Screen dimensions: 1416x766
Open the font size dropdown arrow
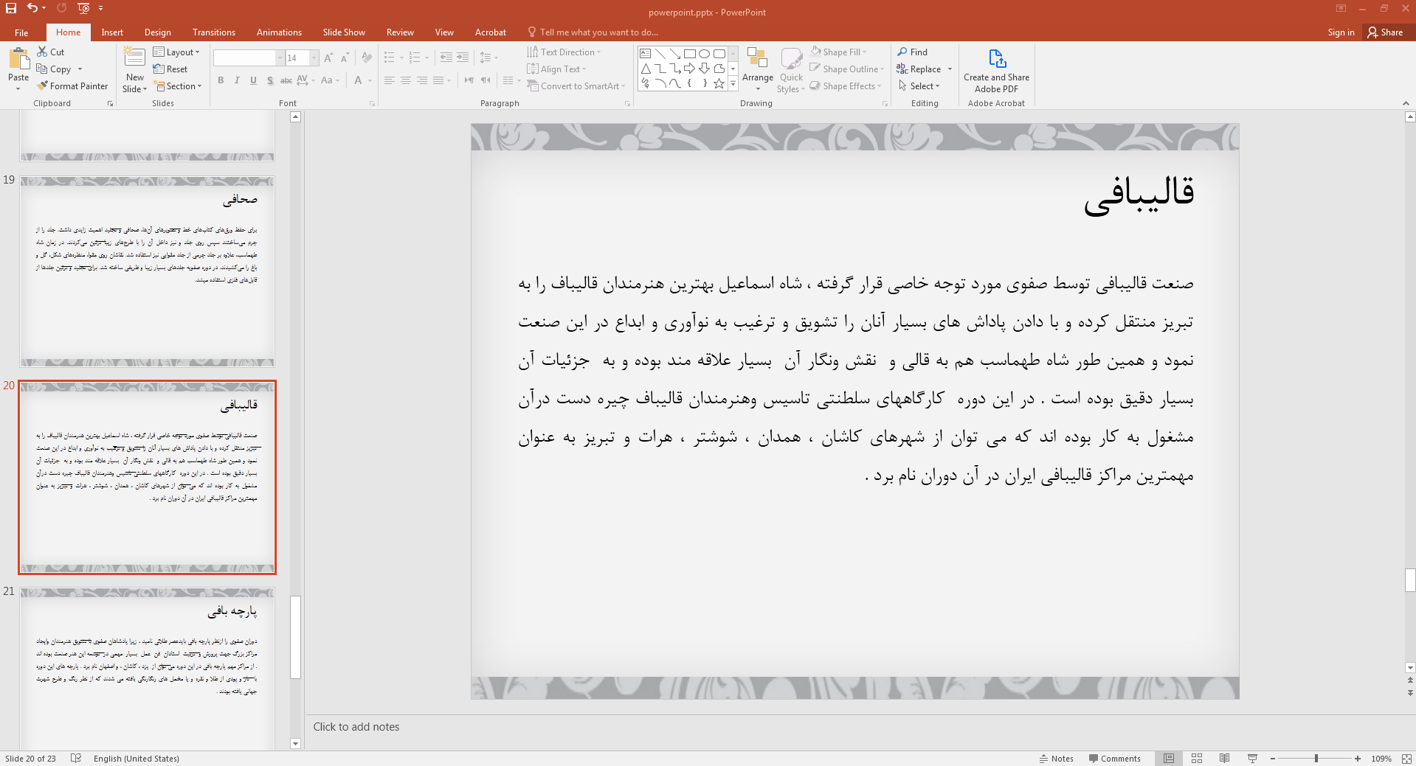(x=314, y=58)
